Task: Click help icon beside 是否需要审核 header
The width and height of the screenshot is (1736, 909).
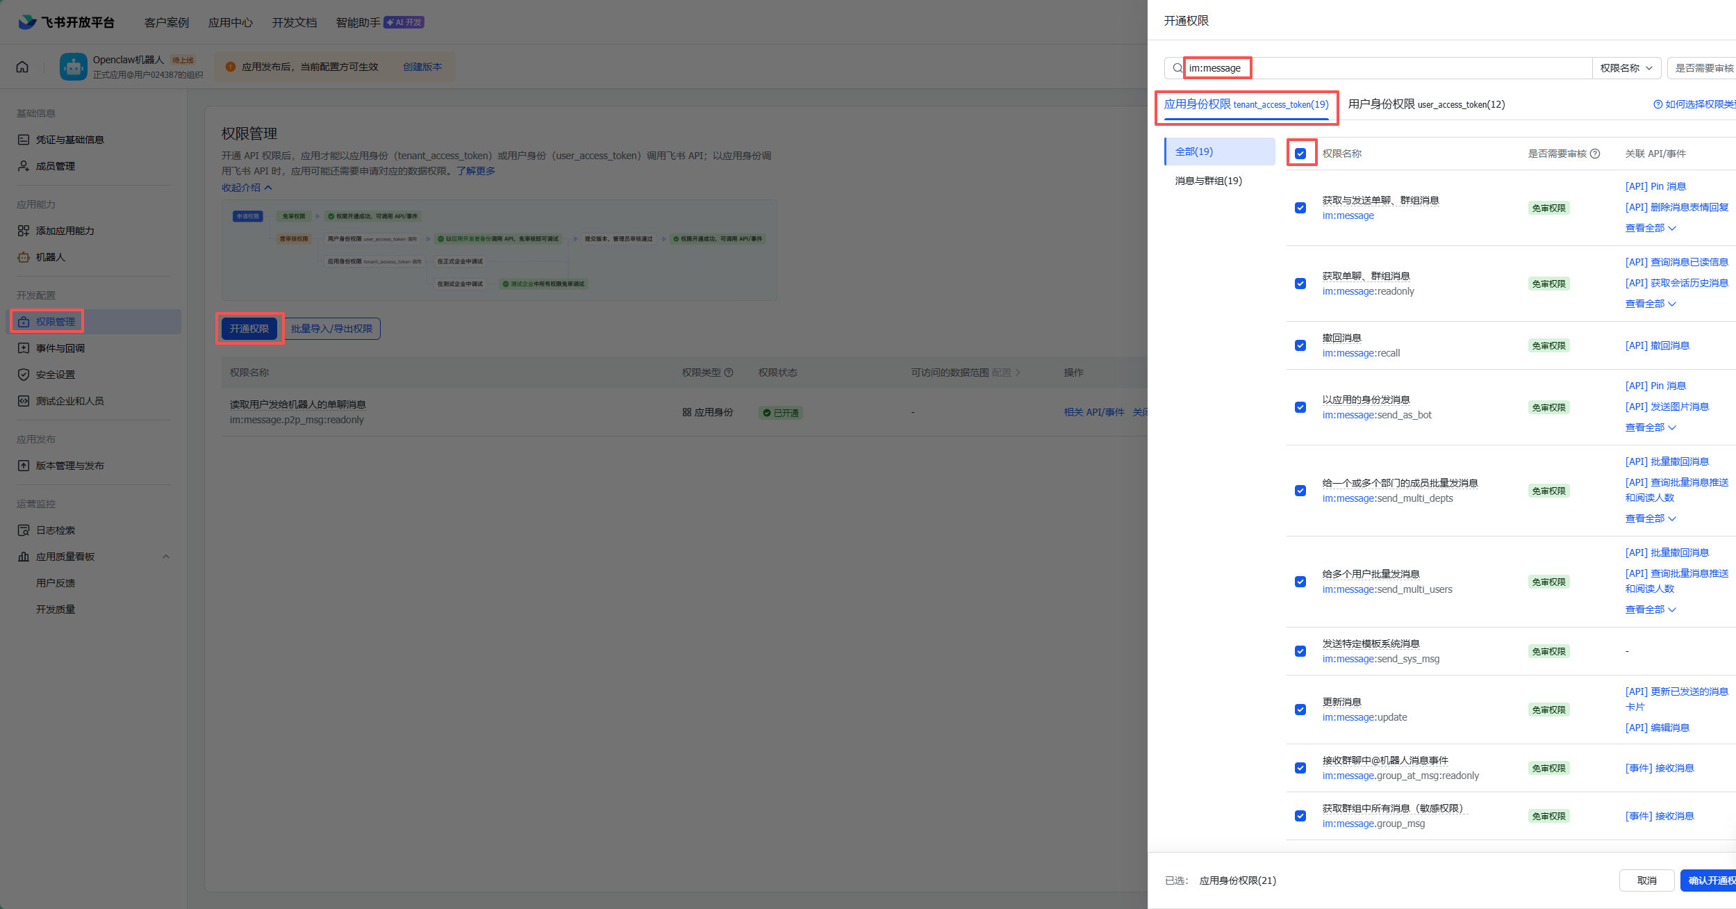Action: coord(1595,154)
